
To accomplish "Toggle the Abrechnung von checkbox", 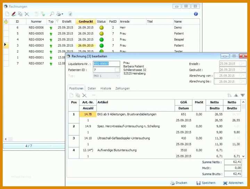I will click(x=216, y=76).
